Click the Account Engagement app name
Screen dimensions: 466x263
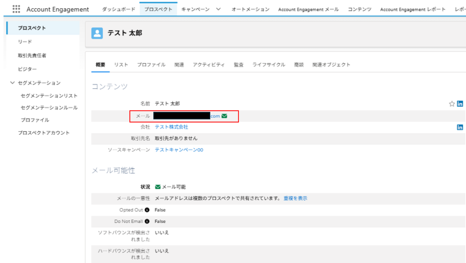point(58,9)
